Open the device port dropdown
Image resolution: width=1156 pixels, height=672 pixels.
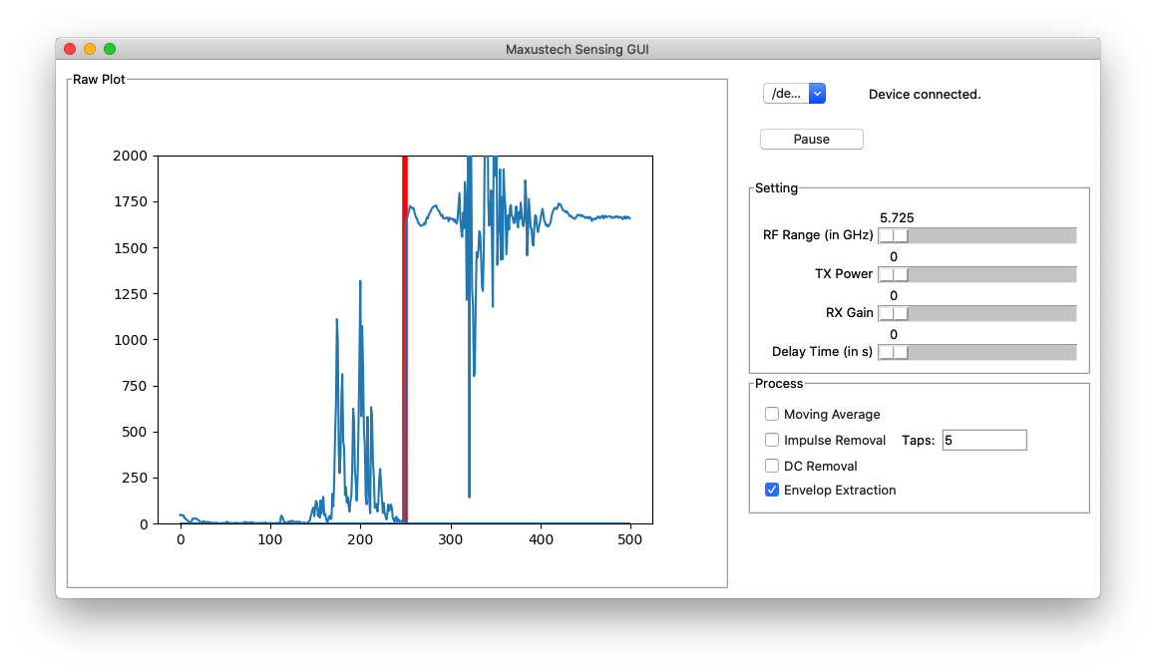(x=794, y=94)
